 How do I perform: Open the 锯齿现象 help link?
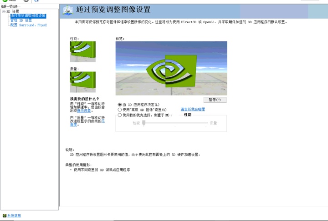[x=84, y=110]
